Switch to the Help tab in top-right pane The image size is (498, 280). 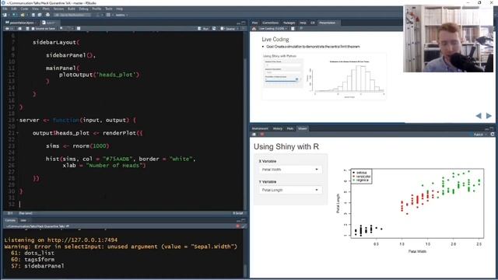pos(303,23)
